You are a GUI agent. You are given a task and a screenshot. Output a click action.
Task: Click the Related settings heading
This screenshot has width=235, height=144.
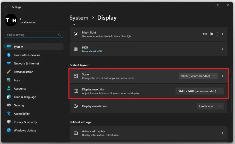(80, 122)
